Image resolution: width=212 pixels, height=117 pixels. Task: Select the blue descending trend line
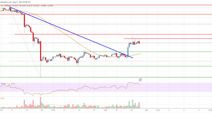tap(71, 32)
